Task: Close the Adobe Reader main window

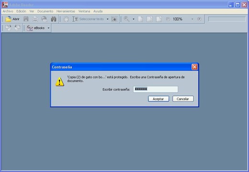Action: pos(244,5)
